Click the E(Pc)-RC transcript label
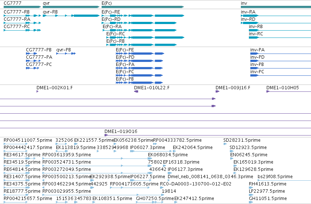The image size is (311, 204). point(115,34)
